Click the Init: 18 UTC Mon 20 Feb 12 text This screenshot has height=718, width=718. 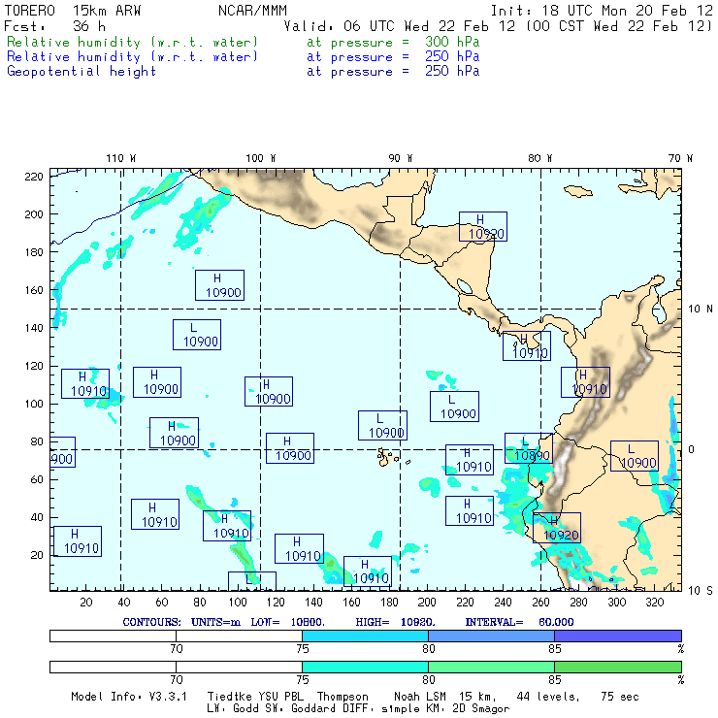[x=602, y=10]
